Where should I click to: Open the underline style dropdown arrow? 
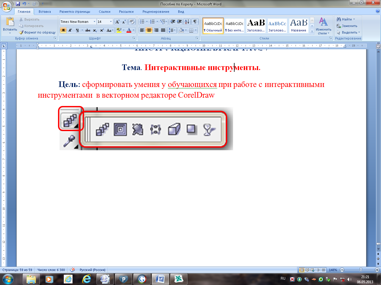[x=82, y=30]
